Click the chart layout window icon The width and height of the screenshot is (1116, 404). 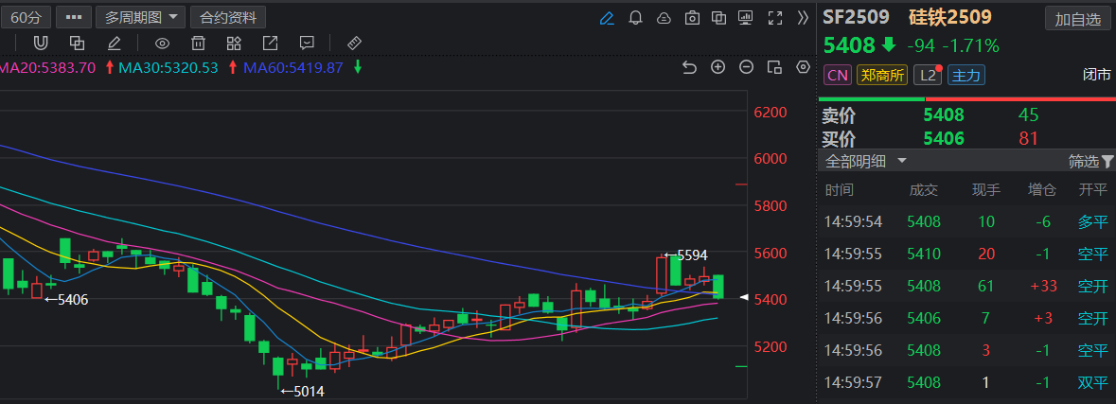pos(774,67)
